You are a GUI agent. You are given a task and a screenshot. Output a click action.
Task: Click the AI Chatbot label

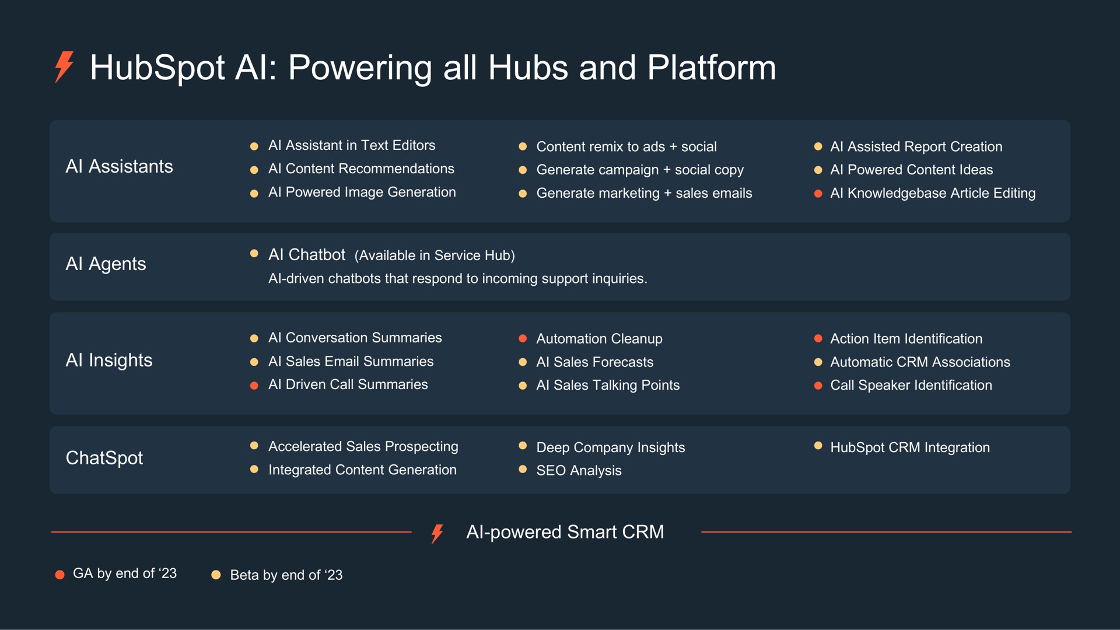click(x=307, y=255)
